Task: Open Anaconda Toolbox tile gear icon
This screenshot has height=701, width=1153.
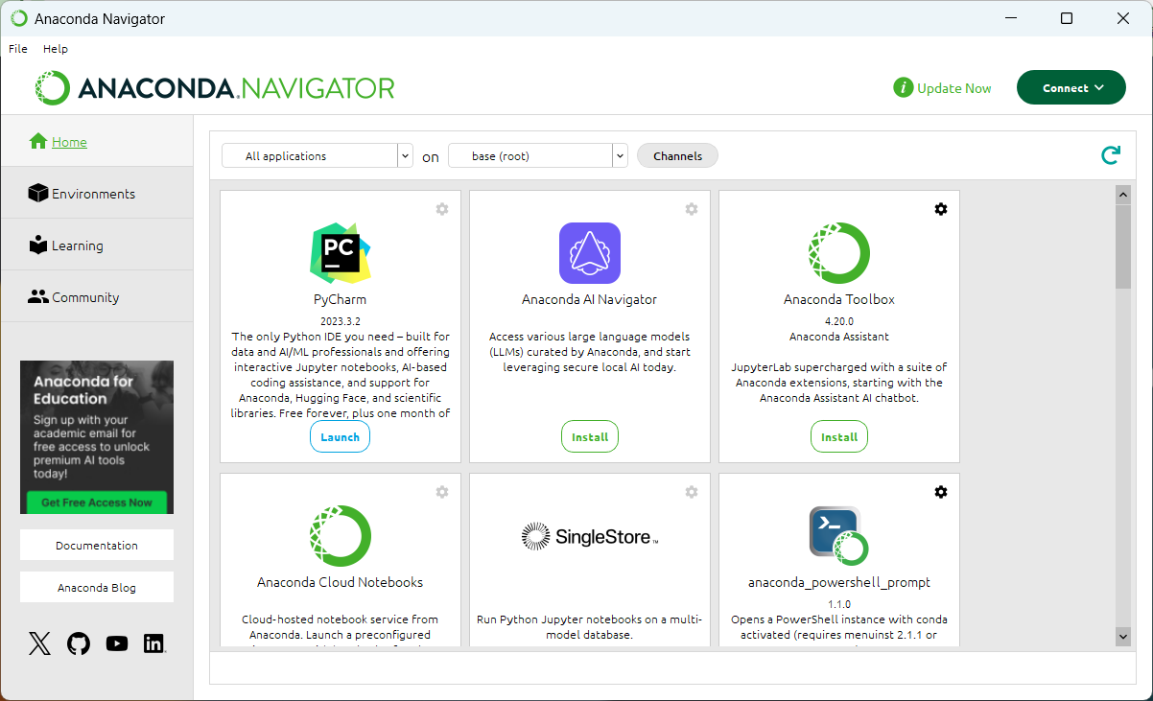Action: click(x=941, y=209)
